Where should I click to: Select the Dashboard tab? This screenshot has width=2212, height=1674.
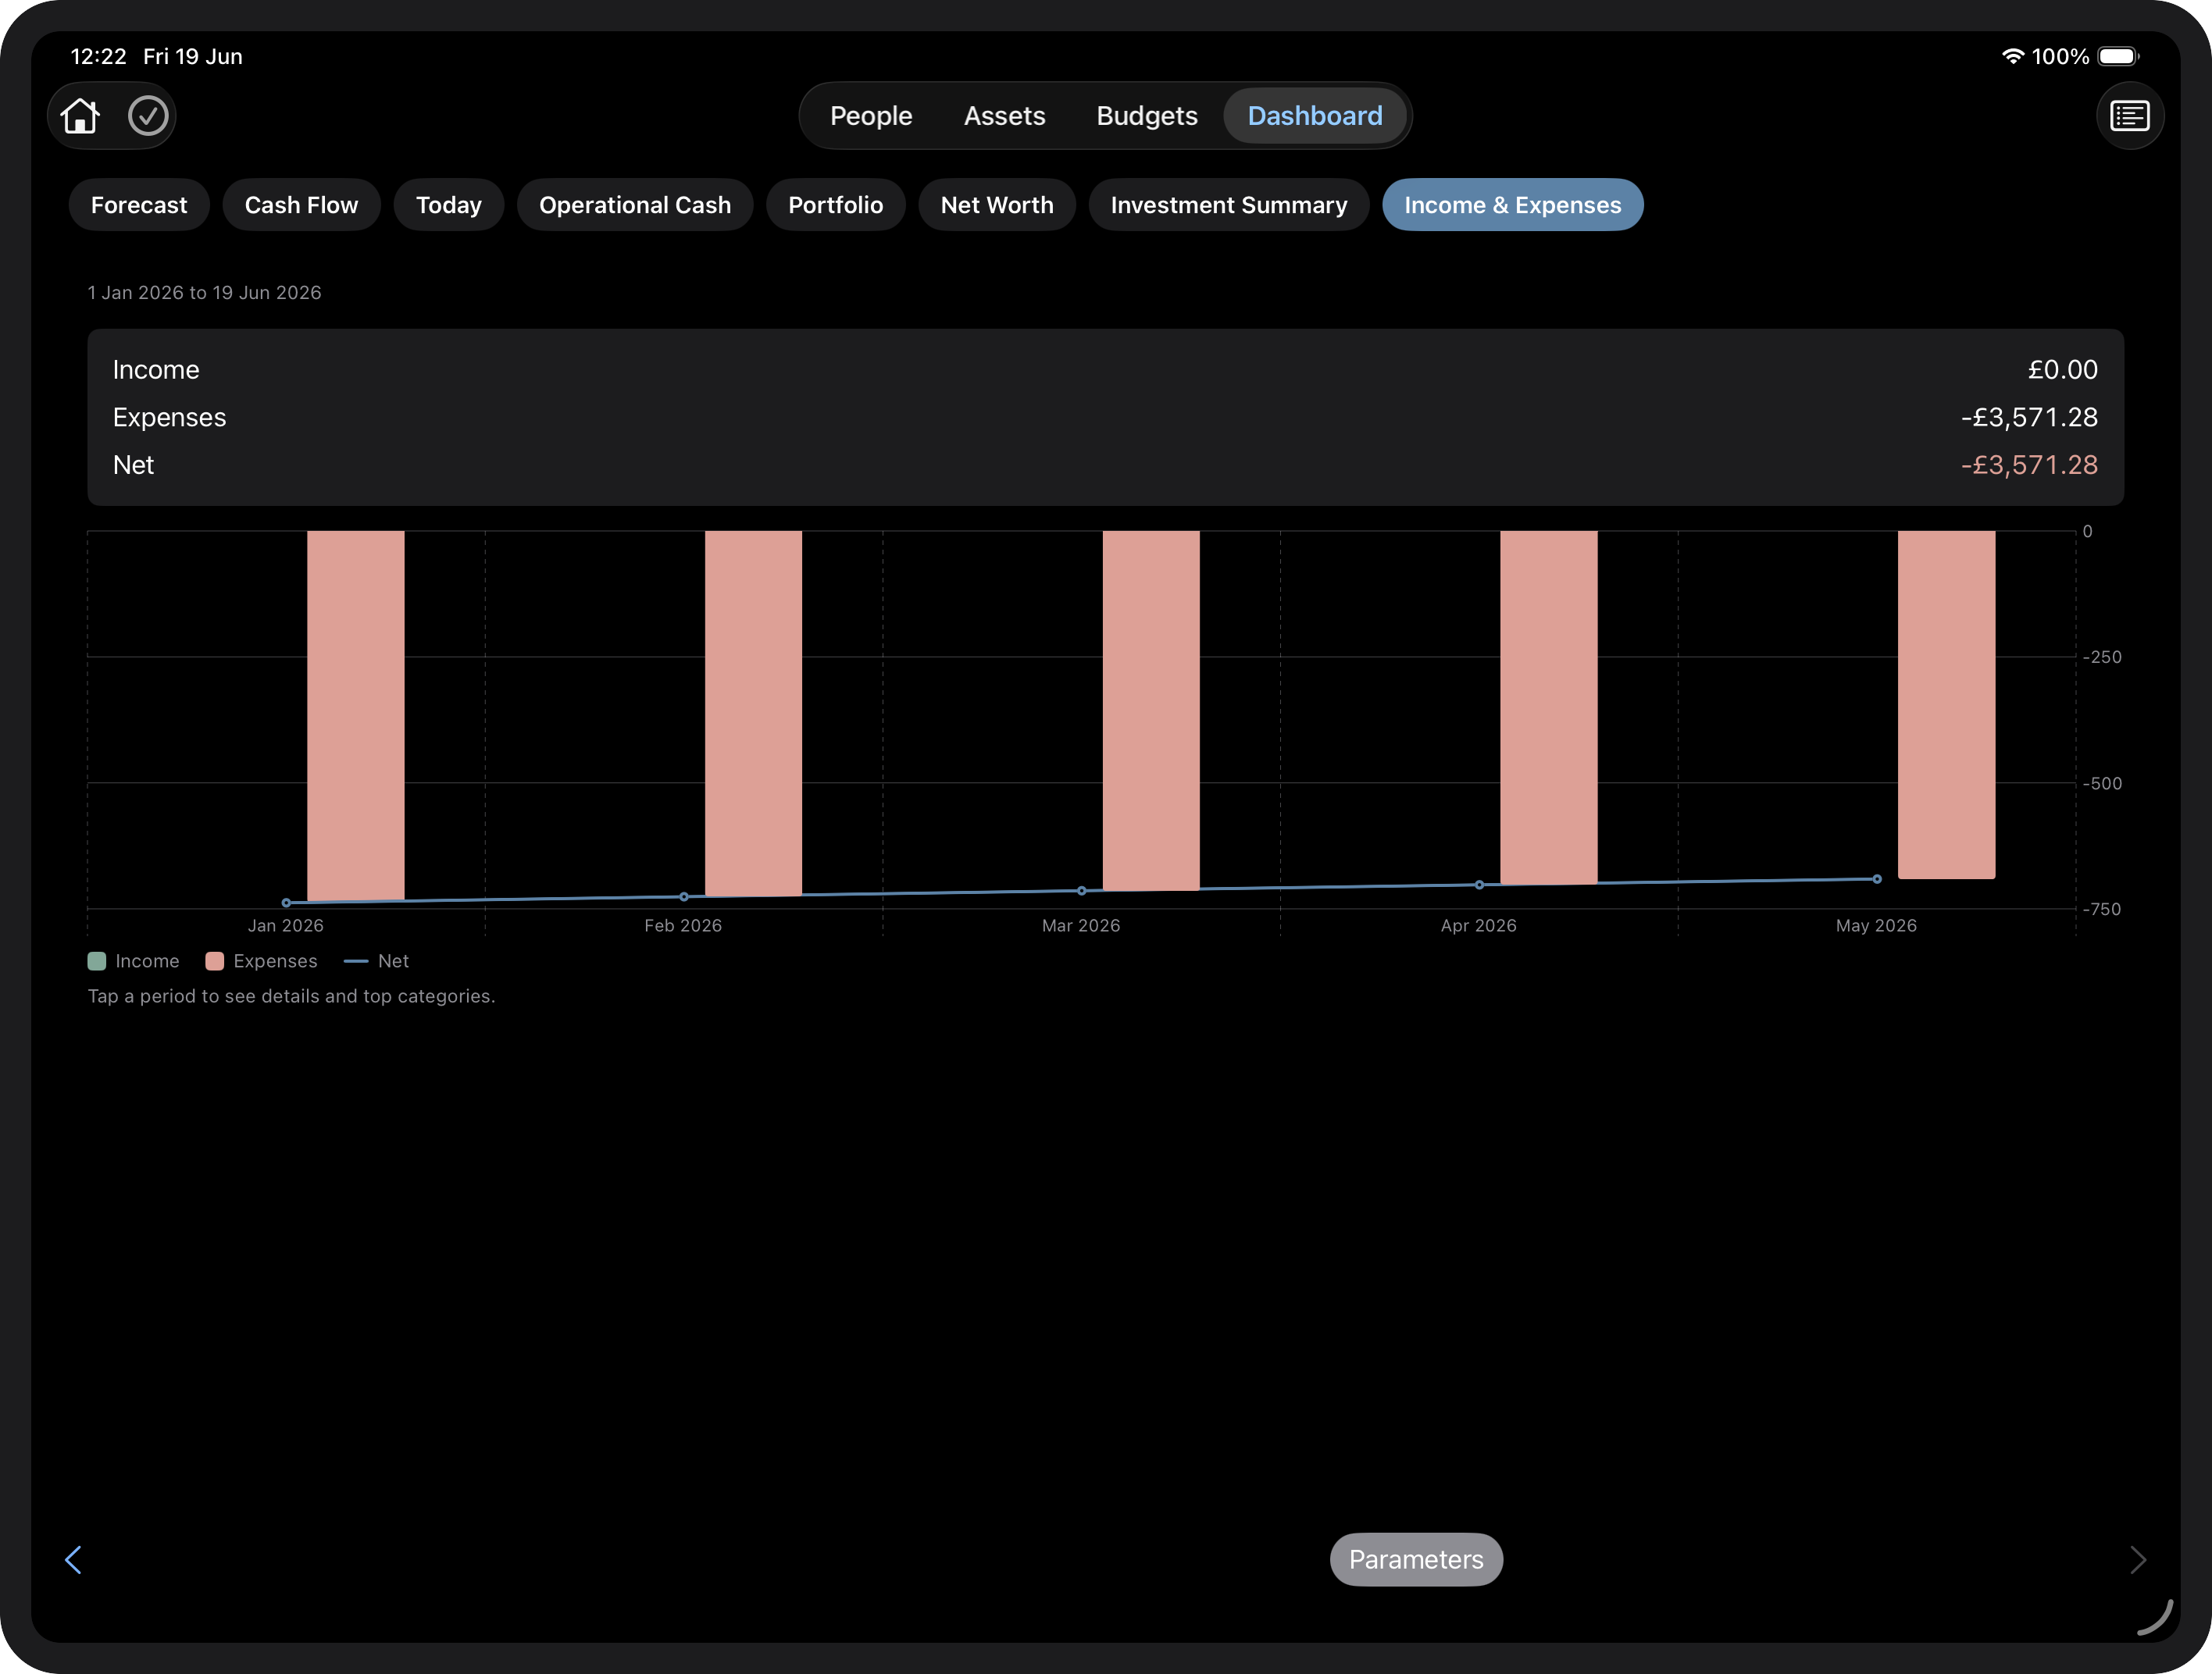(x=1315, y=116)
